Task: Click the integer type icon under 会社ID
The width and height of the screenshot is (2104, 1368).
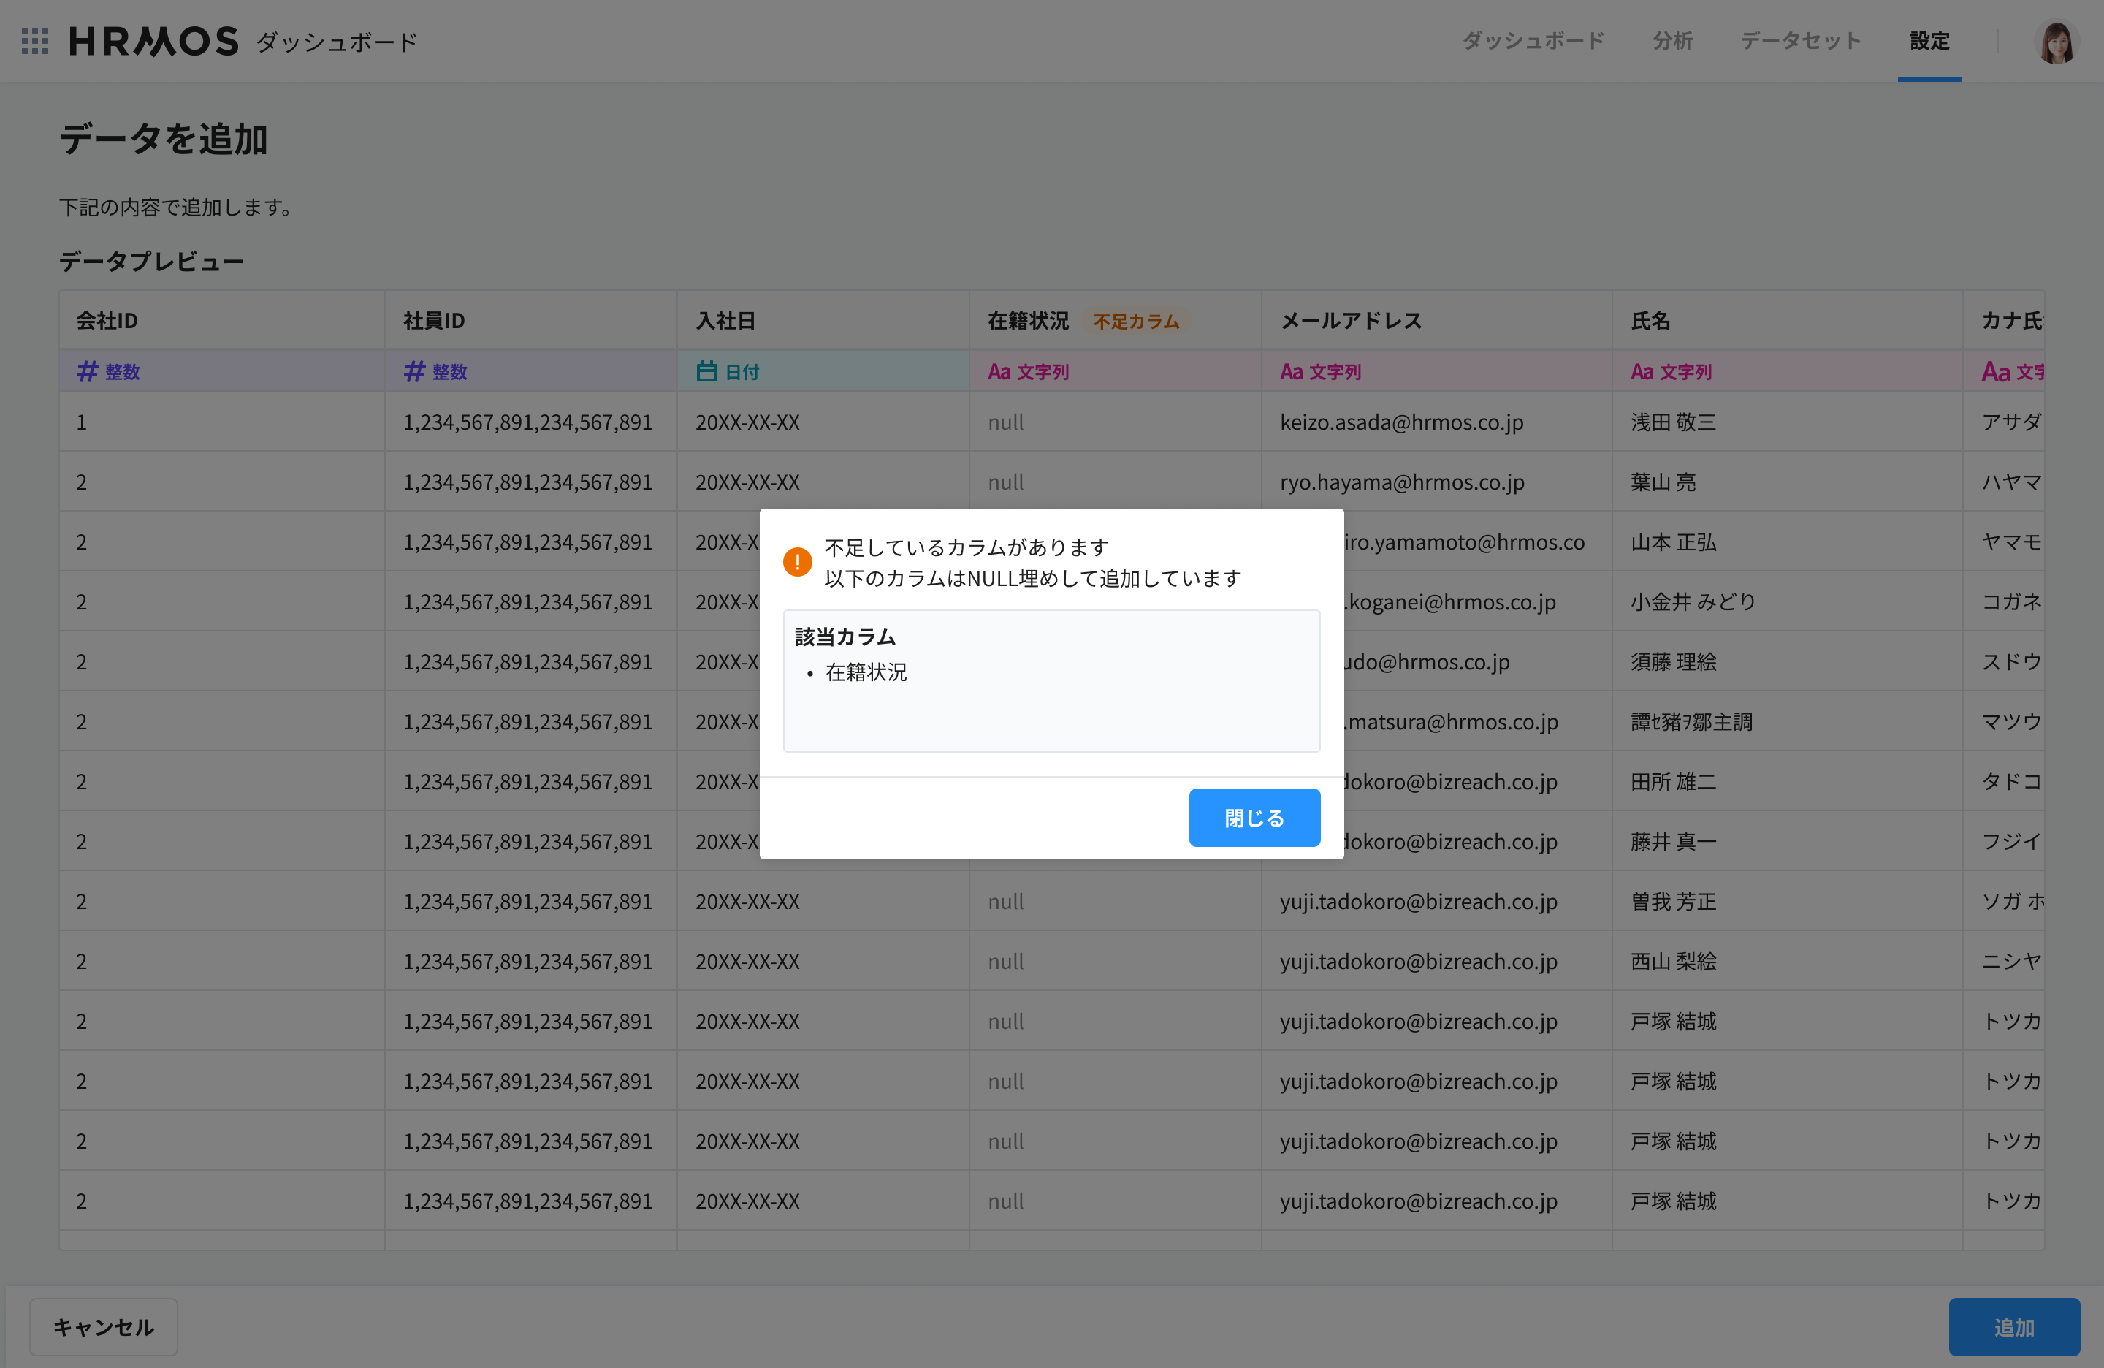Action: coord(87,371)
